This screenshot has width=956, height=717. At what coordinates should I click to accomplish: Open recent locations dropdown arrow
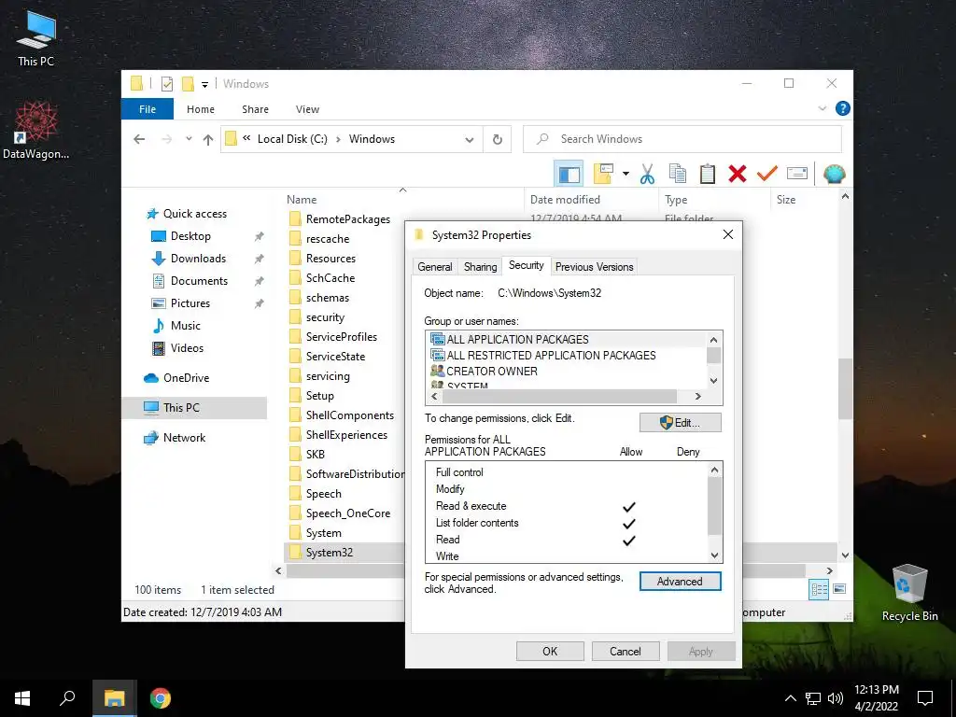189,139
